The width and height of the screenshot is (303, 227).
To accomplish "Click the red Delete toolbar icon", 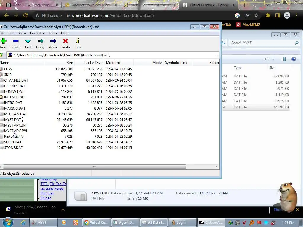I will 65,44.
